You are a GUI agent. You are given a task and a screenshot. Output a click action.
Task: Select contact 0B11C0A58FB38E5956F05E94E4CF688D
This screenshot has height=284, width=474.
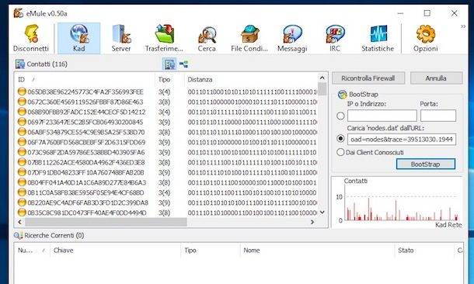(167, 192)
